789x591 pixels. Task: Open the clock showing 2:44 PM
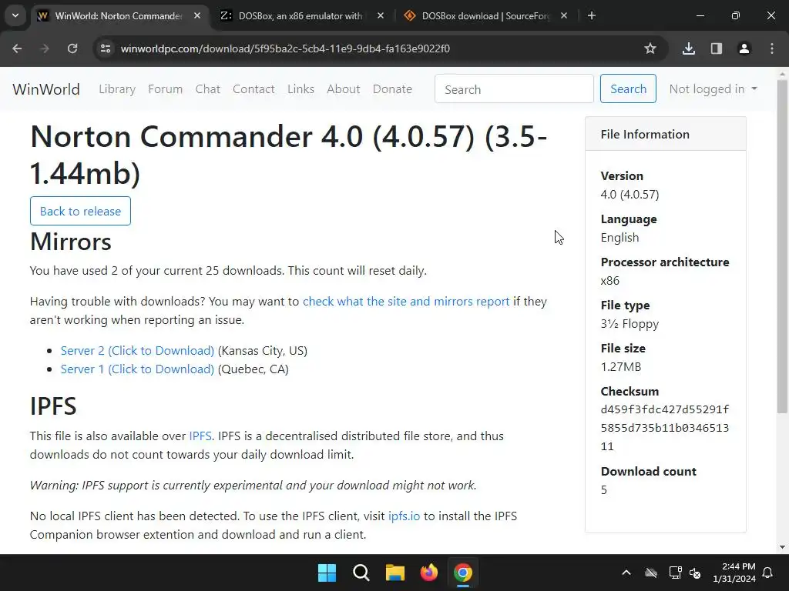coord(734,573)
